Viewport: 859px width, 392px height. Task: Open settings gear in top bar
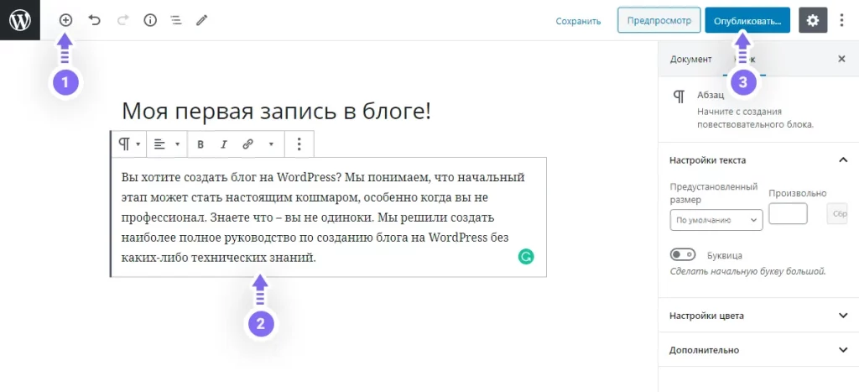pos(813,20)
